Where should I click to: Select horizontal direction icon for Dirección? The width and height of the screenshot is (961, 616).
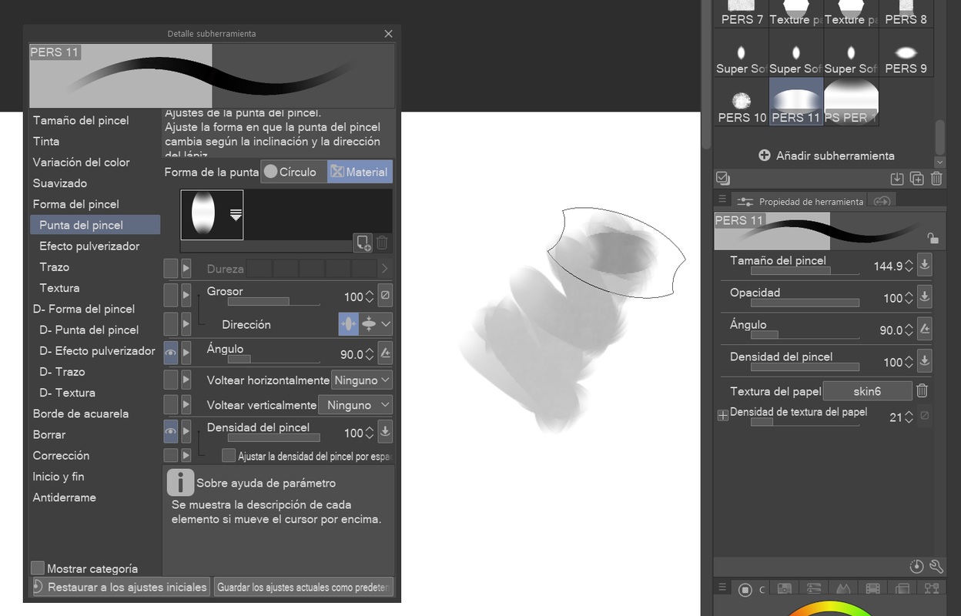click(349, 324)
